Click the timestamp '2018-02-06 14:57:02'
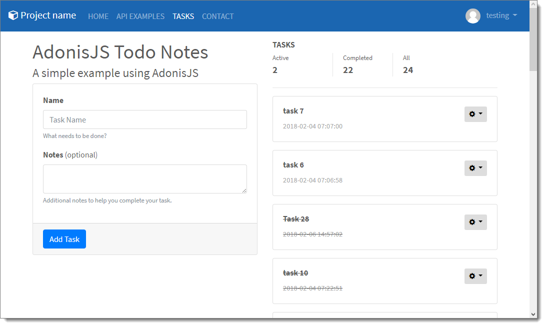 pos(312,234)
